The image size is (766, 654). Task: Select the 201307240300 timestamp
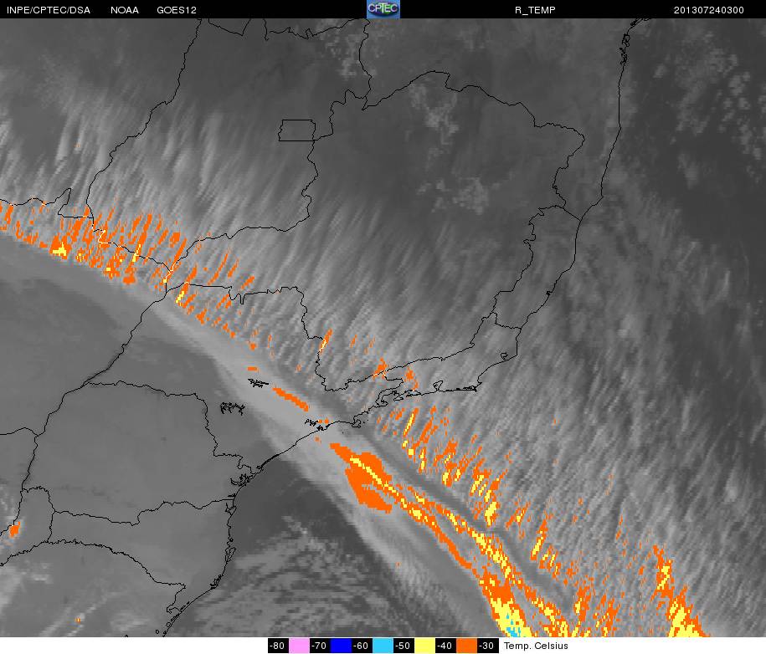[x=709, y=10]
